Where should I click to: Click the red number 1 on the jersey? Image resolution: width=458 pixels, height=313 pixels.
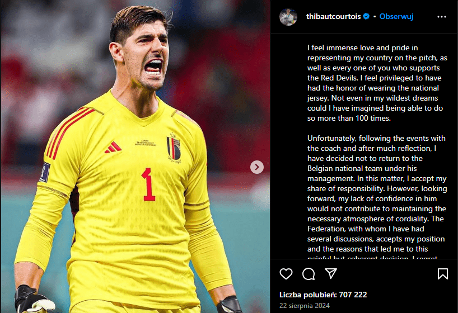[x=149, y=184]
